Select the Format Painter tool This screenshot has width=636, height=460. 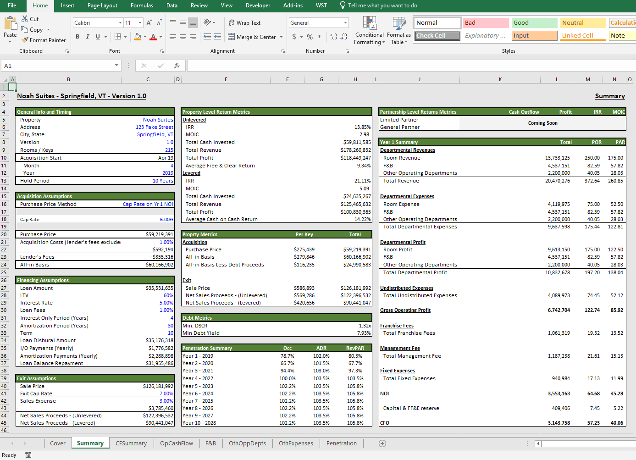[x=44, y=40]
